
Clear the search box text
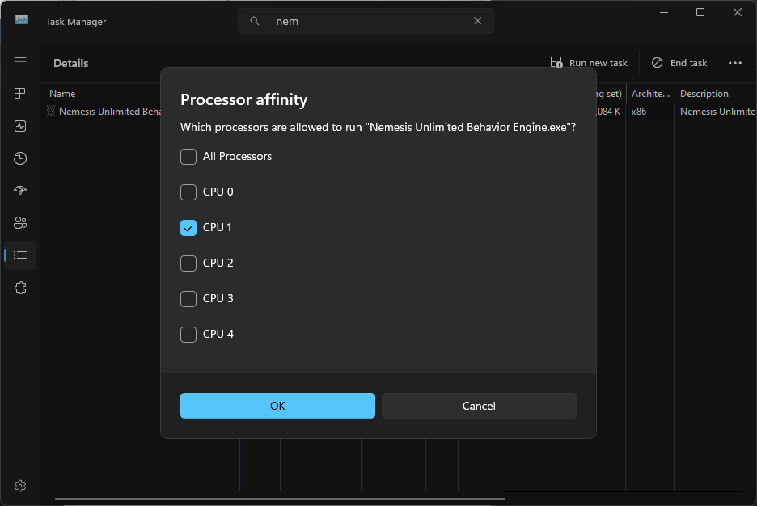[477, 21]
